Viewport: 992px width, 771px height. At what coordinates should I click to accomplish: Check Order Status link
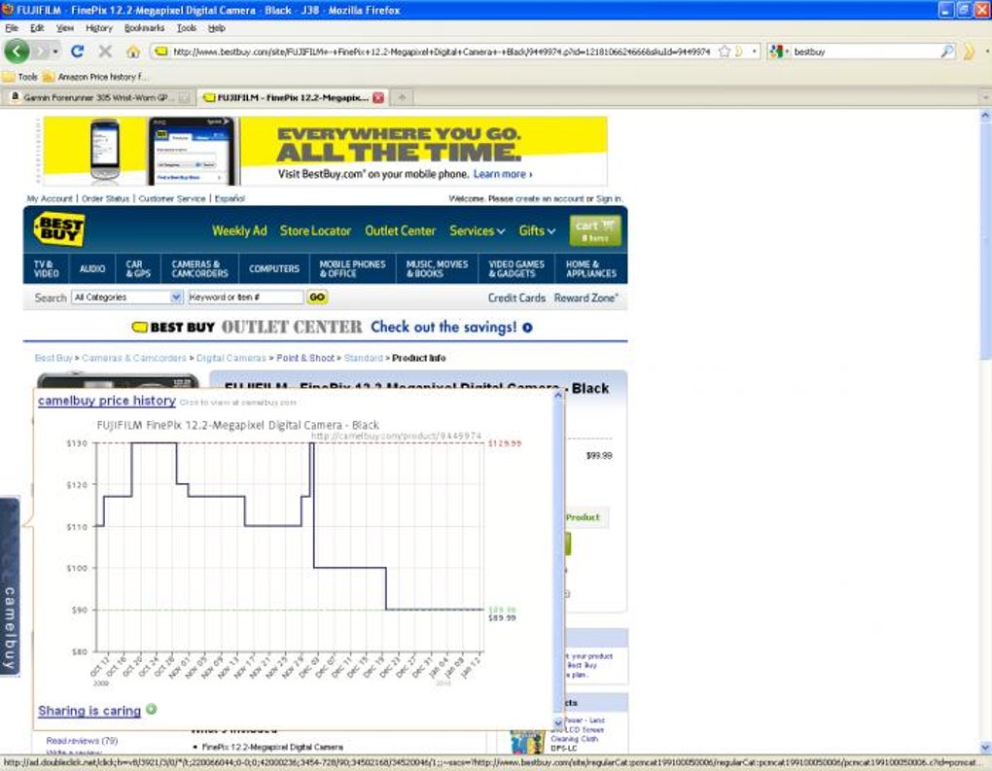pyautogui.click(x=105, y=198)
